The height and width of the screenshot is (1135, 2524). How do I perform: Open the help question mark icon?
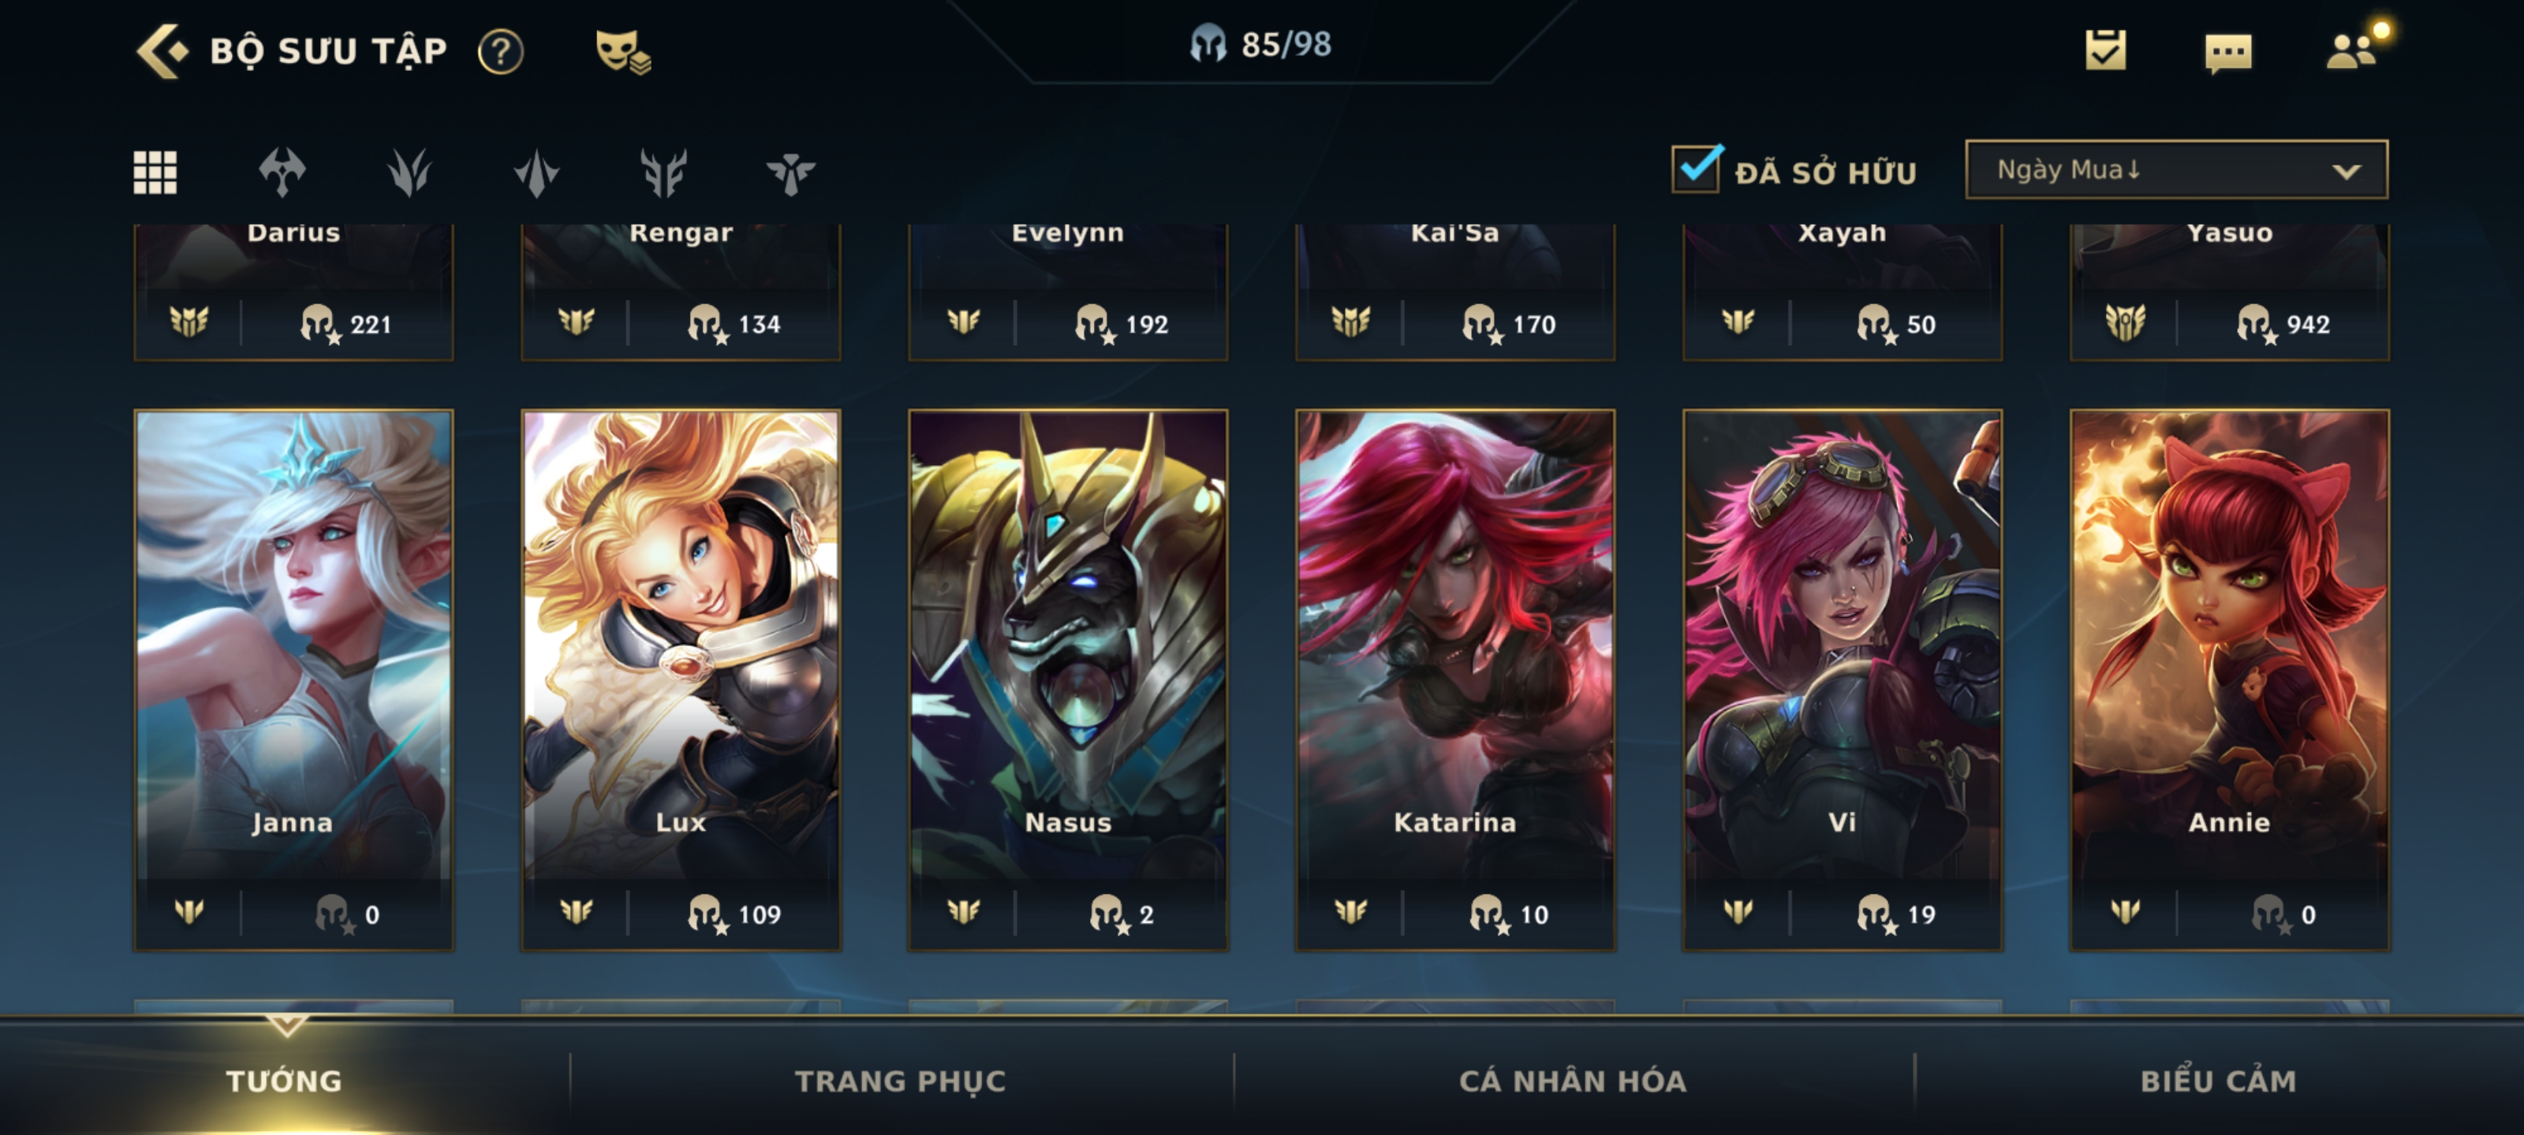tap(501, 51)
